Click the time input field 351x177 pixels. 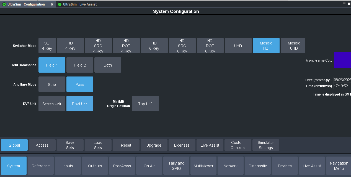(x=342, y=86)
